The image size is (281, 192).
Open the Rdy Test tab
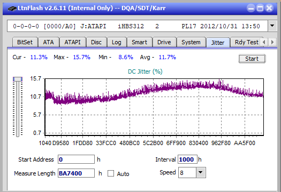247,42
